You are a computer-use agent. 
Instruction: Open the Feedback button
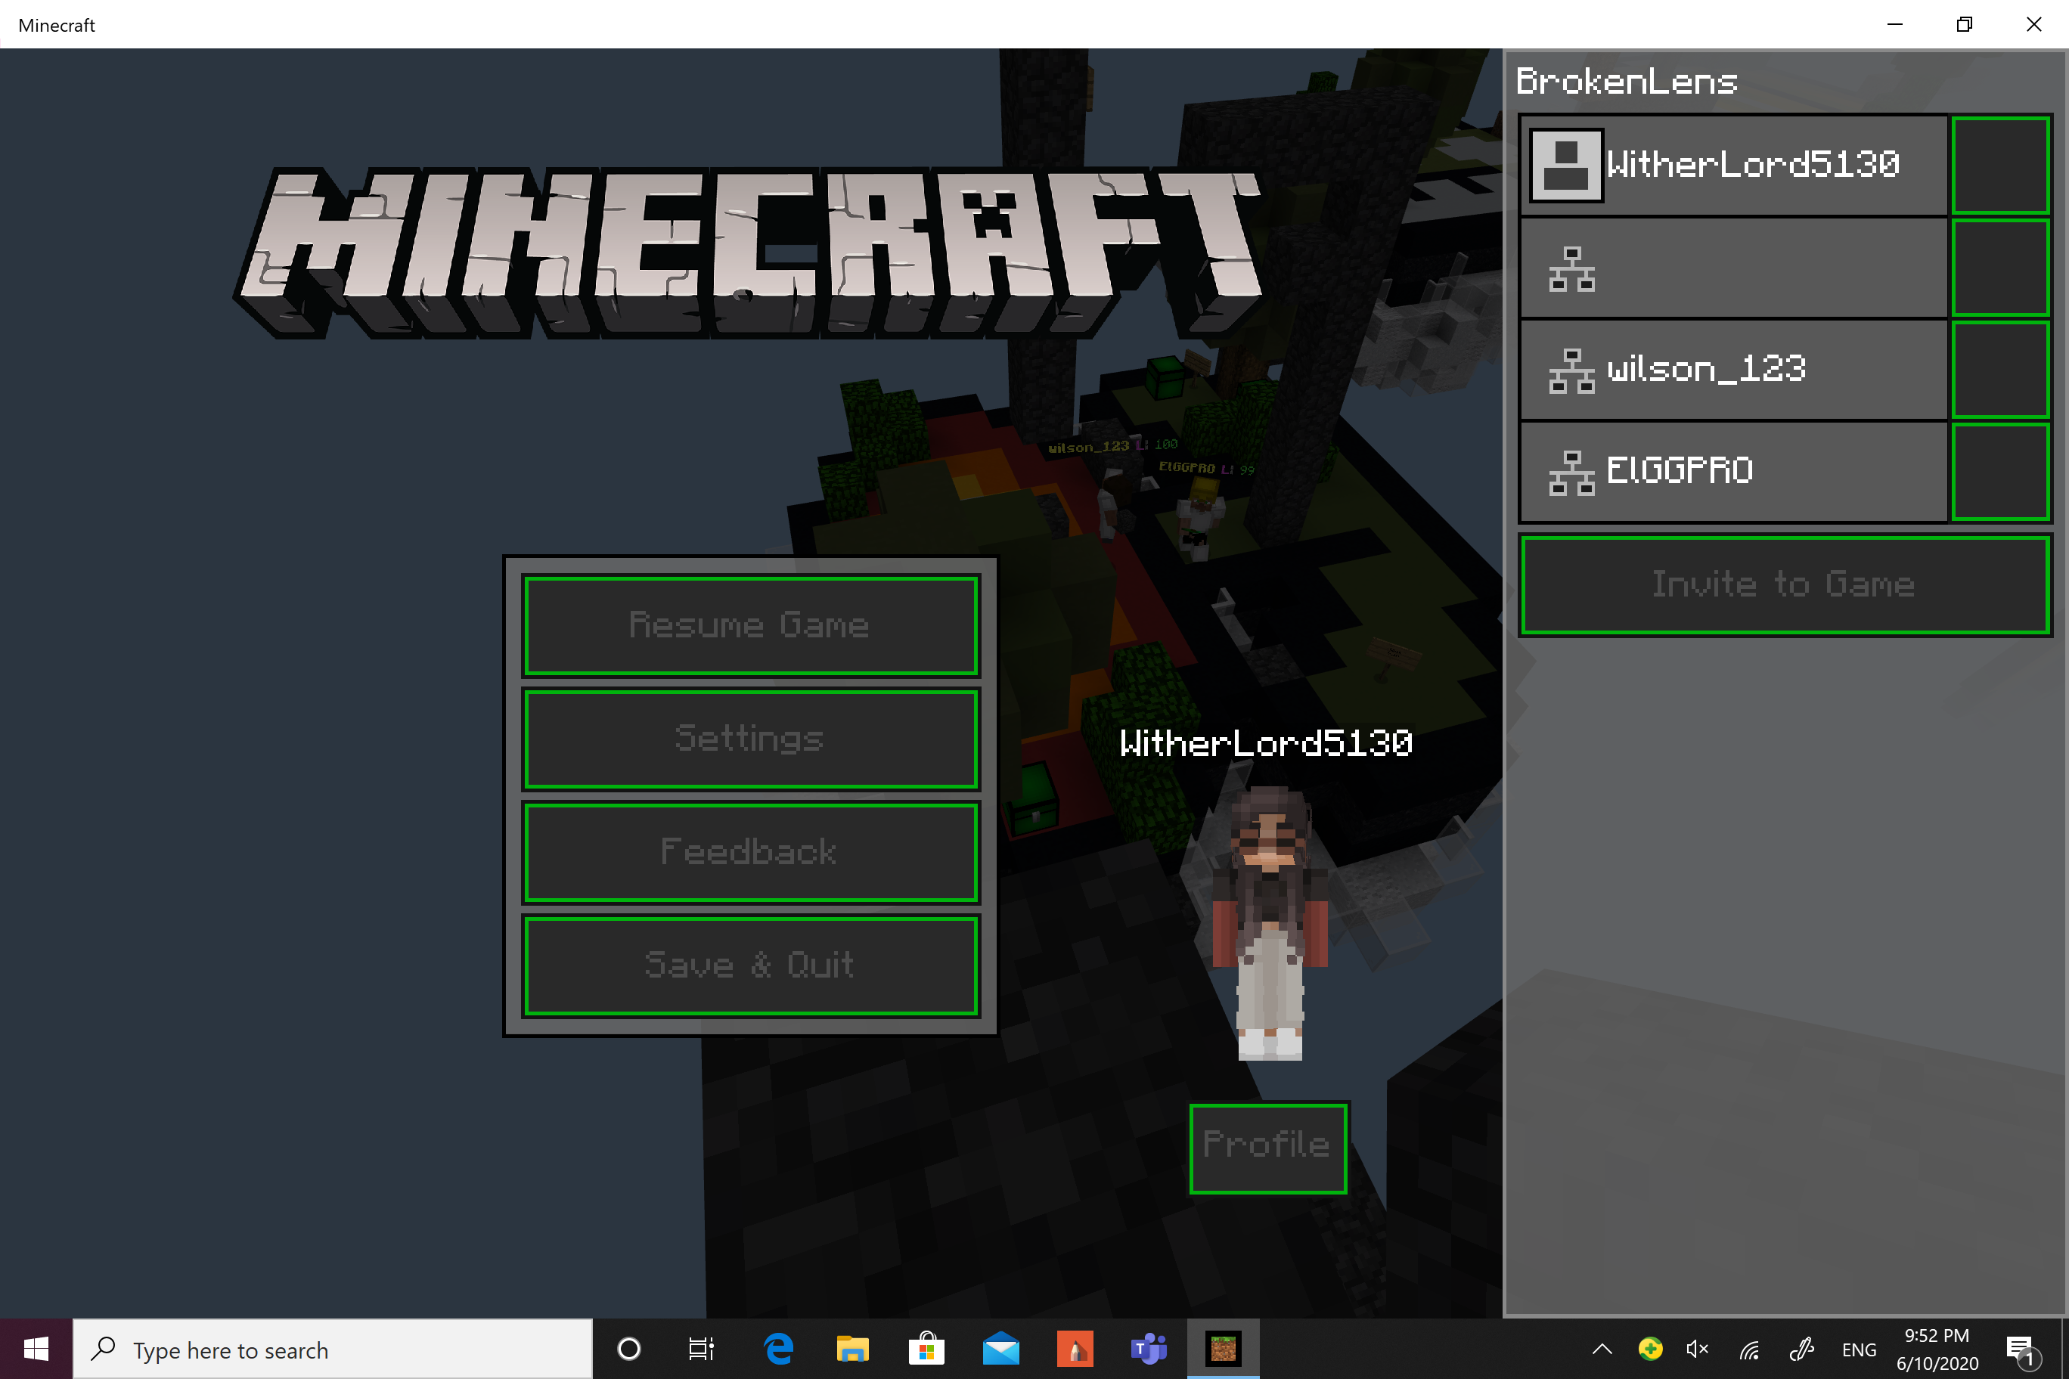(750, 852)
